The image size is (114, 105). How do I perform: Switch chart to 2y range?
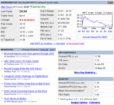(101, 31)
